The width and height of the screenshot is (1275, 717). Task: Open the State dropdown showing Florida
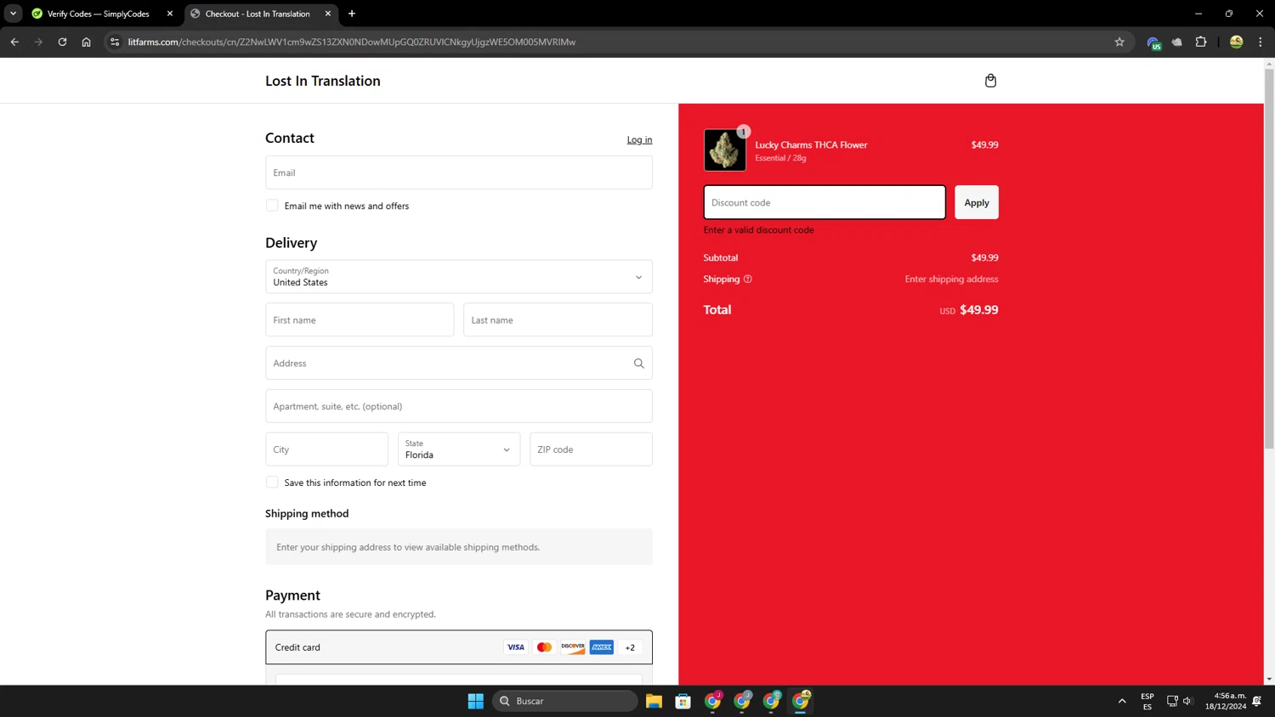pos(459,449)
